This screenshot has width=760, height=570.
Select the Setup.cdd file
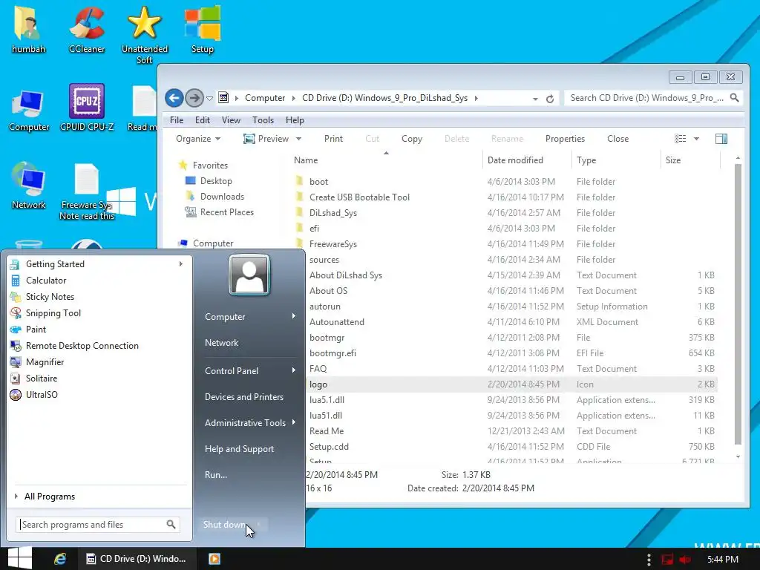329,446
